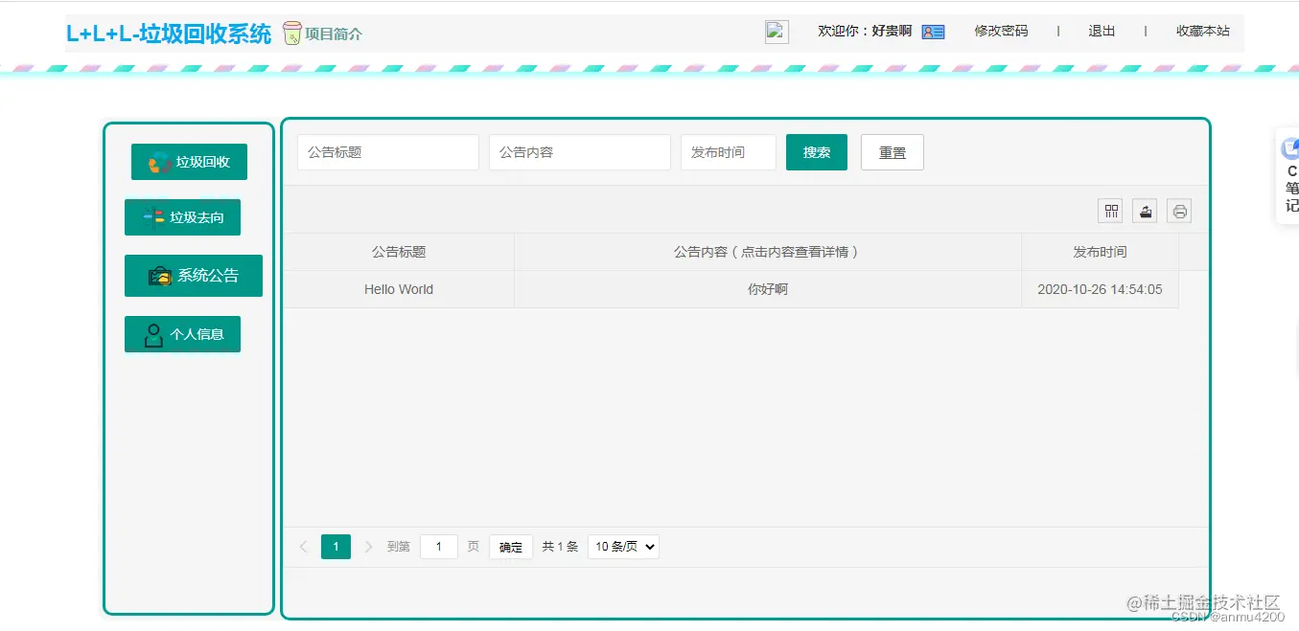Select page 1 in pagination
1299x631 pixels.
pos(336,547)
